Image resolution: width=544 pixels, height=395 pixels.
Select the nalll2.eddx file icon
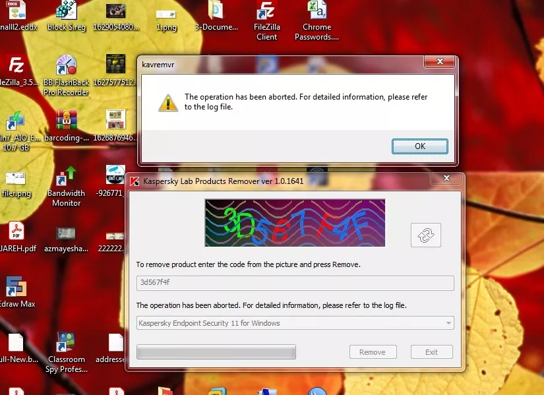pyautogui.click(x=17, y=16)
